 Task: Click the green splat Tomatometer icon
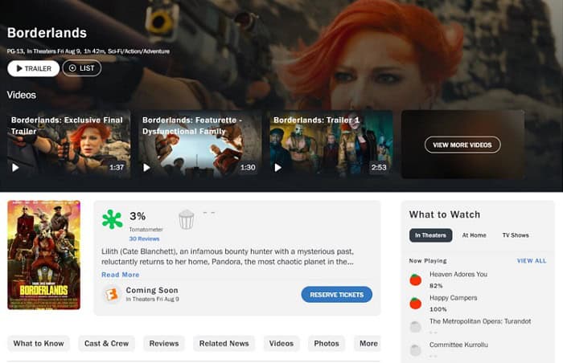click(x=113, y=219)
